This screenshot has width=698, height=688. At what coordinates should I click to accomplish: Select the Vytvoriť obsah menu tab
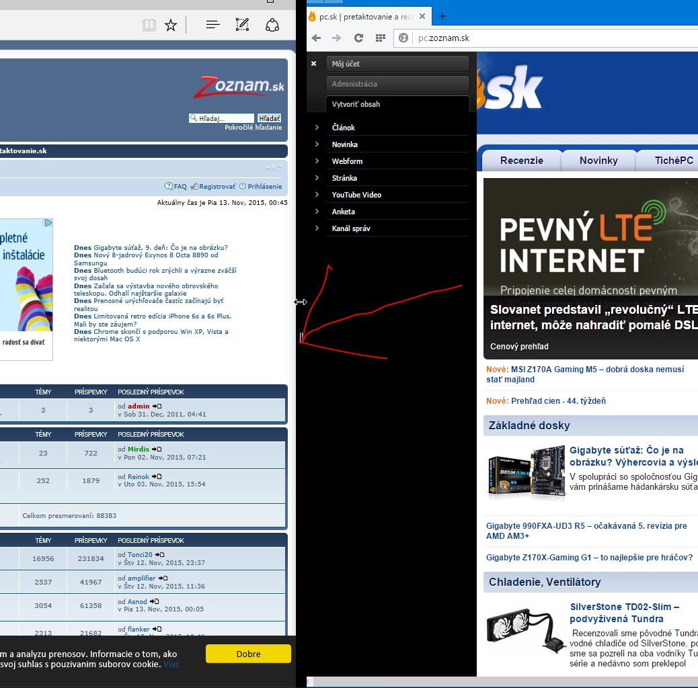[397, 104]
